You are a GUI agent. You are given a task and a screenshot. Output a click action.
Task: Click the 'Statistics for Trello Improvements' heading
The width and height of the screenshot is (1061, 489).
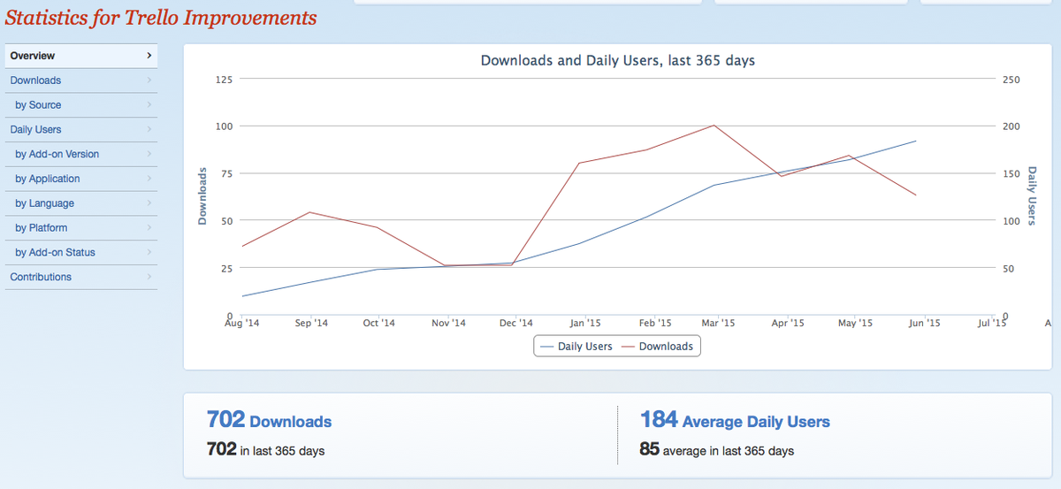(161, 17)
